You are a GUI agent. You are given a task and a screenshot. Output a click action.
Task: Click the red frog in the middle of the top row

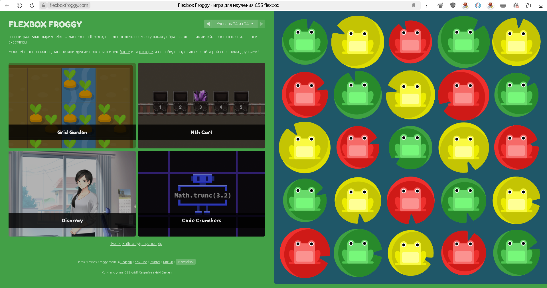[410, 42]
